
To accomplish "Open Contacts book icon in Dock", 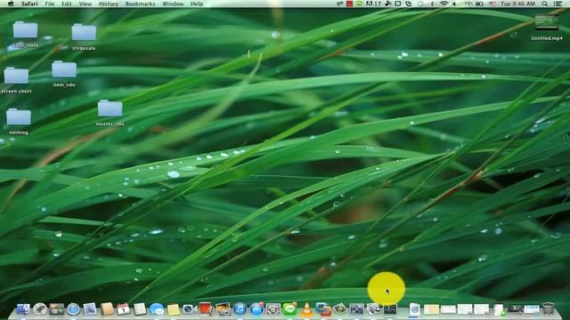I will pyautogui.click(x=107, y=309).
